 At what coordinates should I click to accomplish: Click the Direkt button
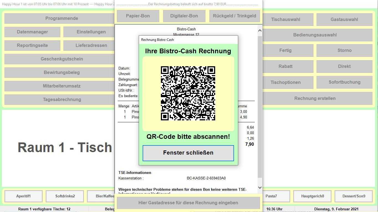(344, 67)
